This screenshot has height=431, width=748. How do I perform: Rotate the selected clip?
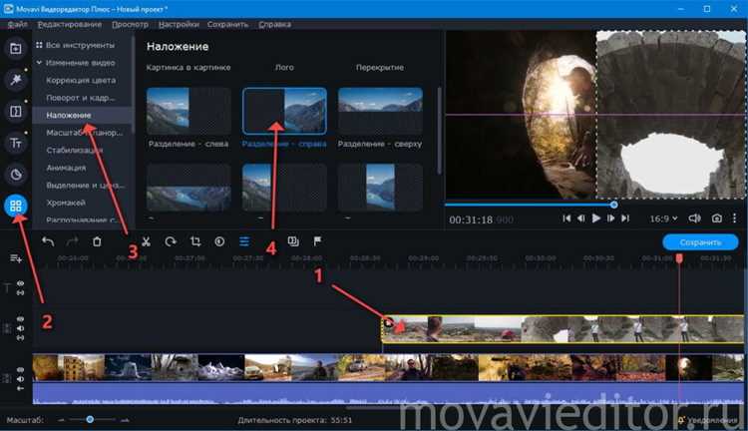(171, 241)
